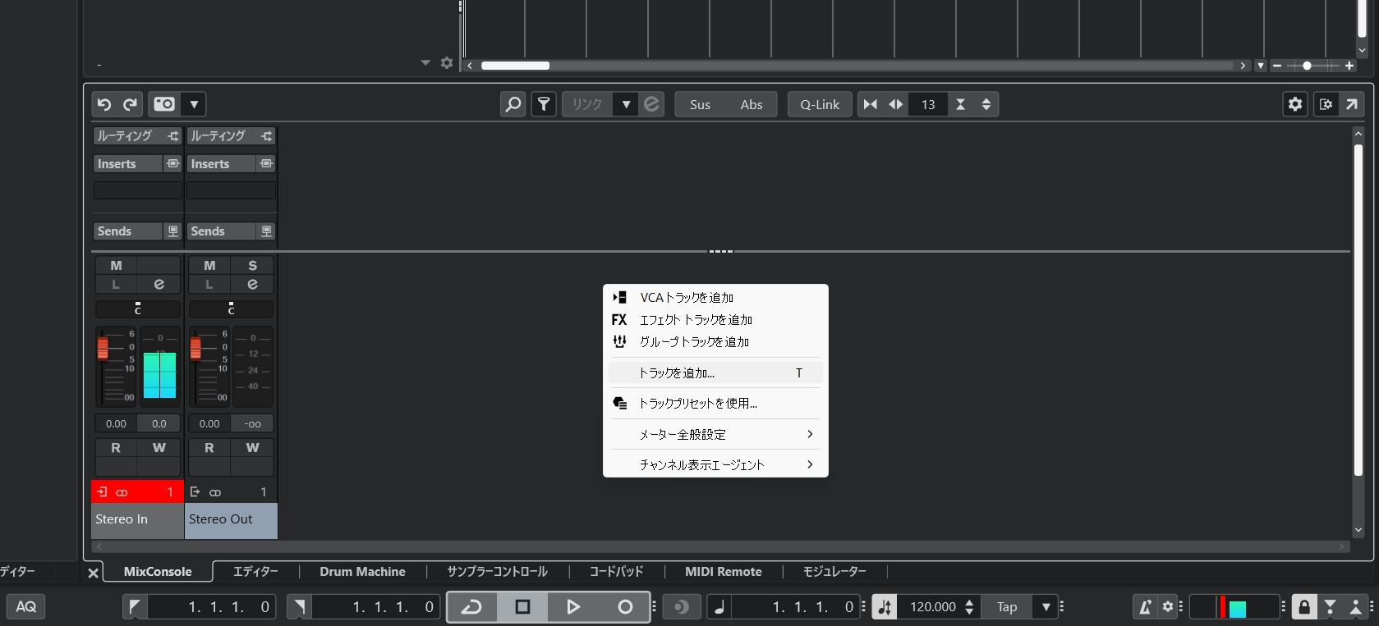Switch to the サンプラーコントロール tab
This screenshot has height=626, width=1379.
(x=497, y=572)
